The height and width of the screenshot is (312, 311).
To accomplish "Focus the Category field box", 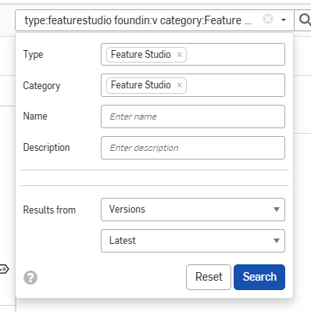I will point(193,85).
